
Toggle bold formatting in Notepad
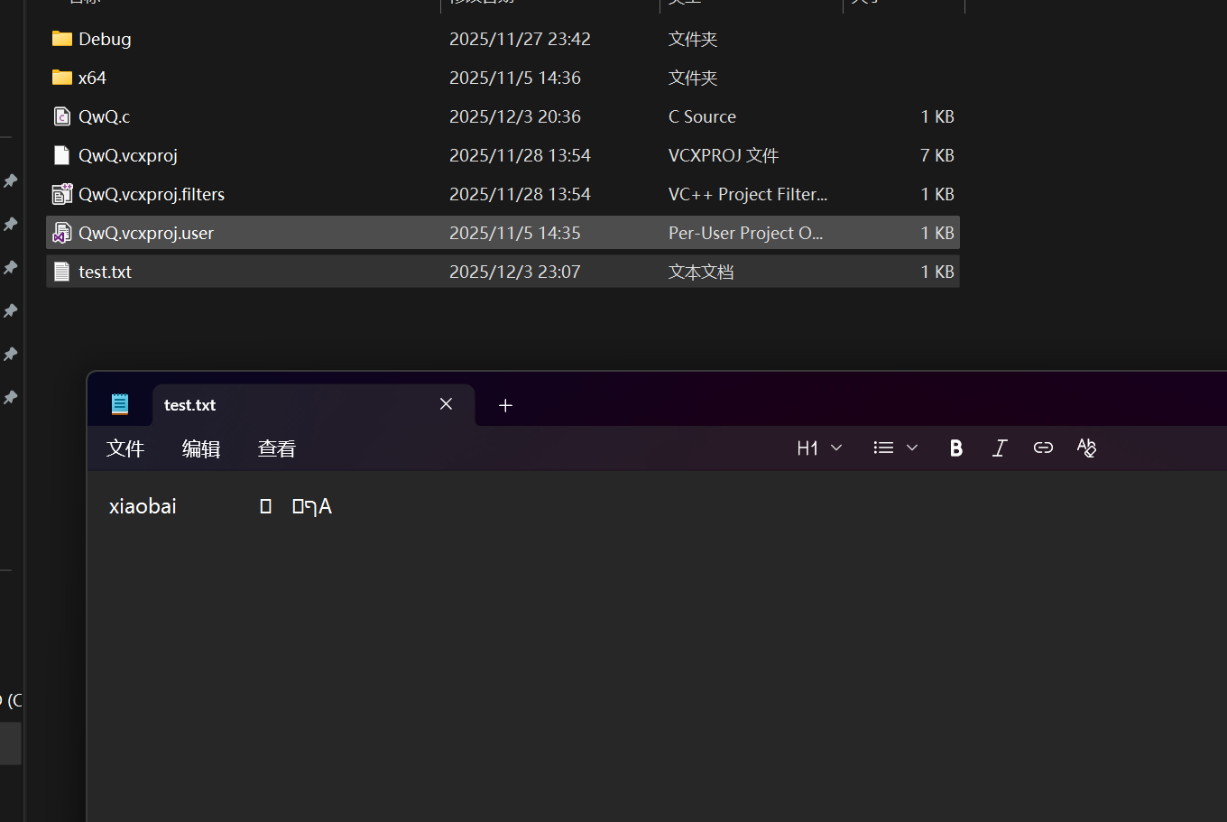click(956, 448)
